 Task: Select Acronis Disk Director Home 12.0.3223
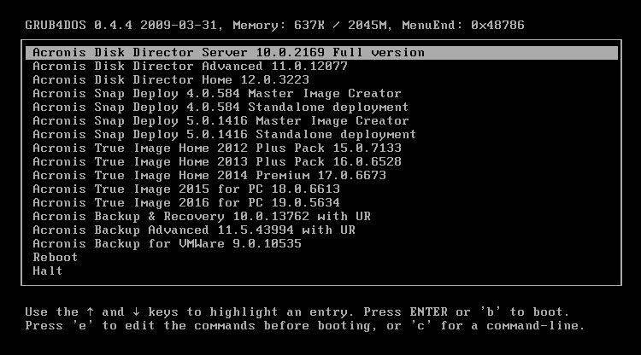pyautogui.click(x=171, y=79)
